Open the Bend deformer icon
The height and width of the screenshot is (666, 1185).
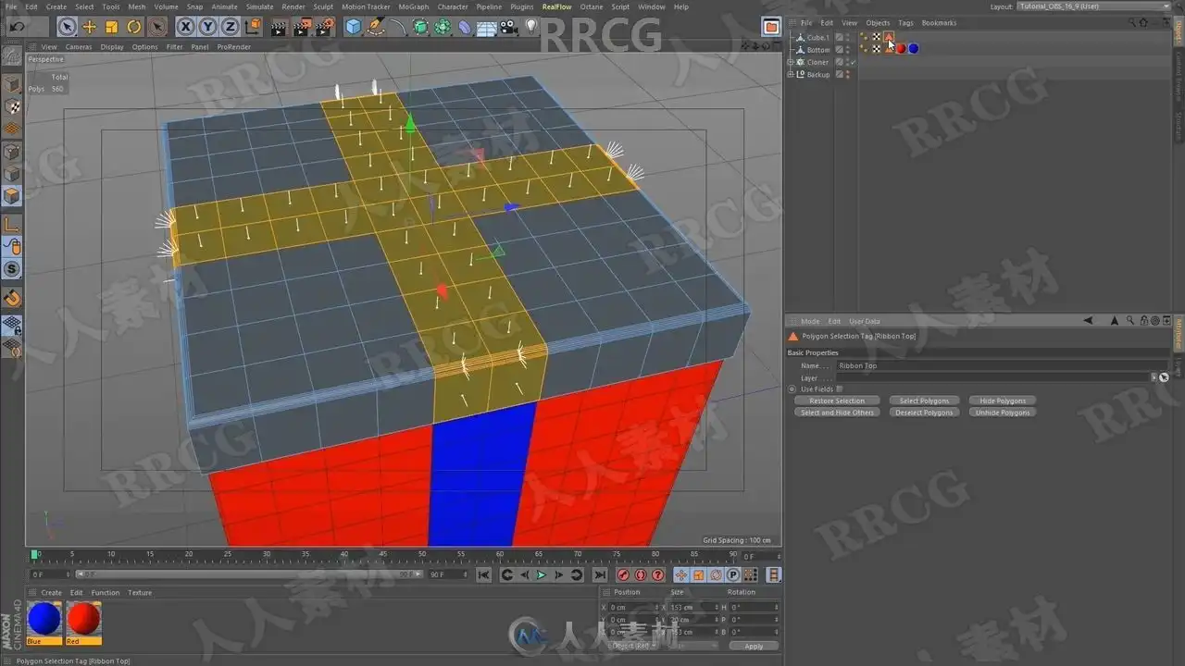point(465,27)
